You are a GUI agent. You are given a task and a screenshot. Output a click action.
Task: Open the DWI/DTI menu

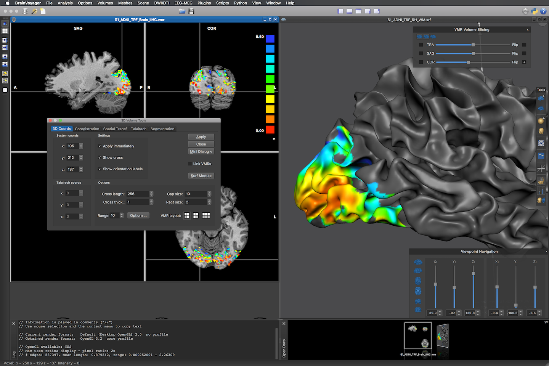(162, 3)
